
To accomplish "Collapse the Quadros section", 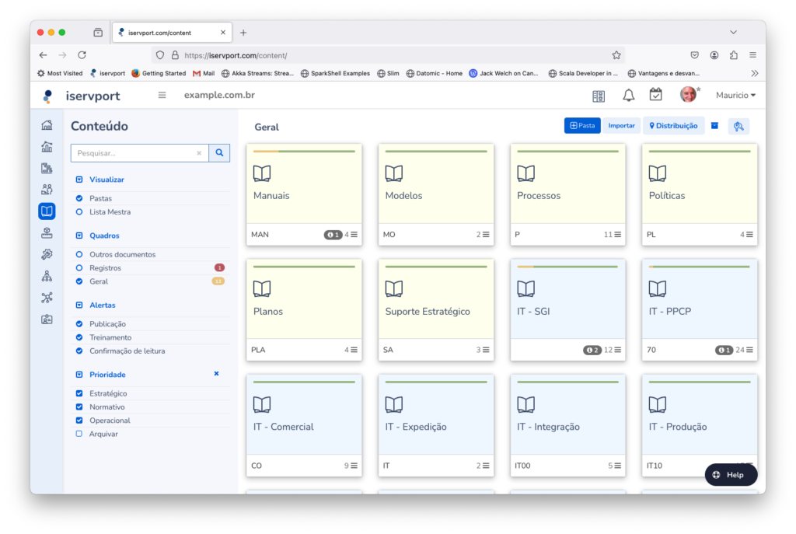I will (79, 236).
